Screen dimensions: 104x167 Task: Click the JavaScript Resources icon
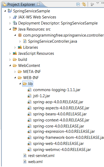tap(15, 53)
